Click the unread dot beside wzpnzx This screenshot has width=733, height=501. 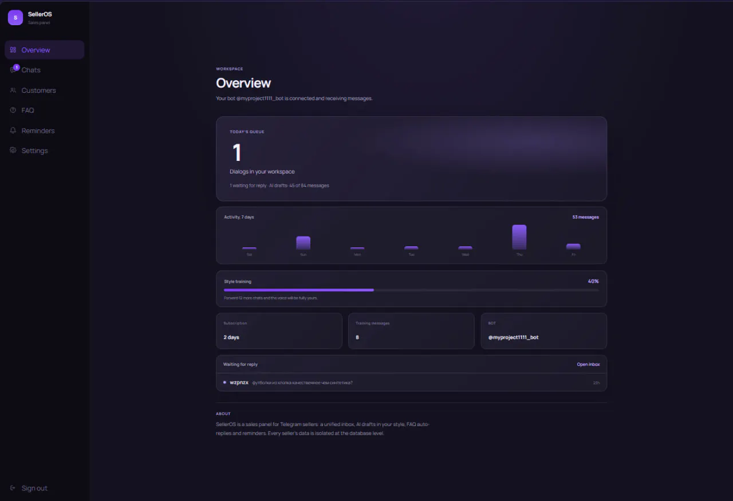(x=224, y=382)
